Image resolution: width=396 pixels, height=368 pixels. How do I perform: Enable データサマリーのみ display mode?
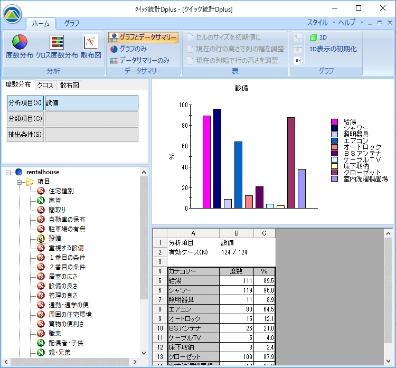(140, 61)
